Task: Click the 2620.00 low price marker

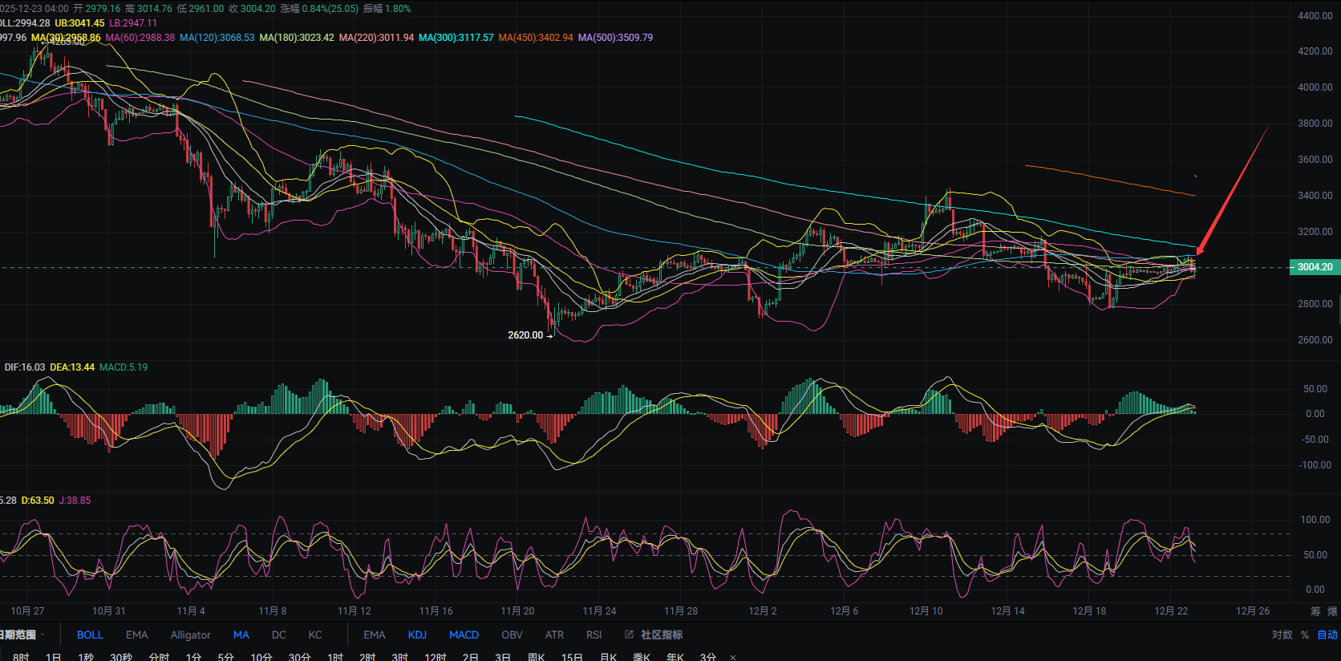Action: [525, 335]
